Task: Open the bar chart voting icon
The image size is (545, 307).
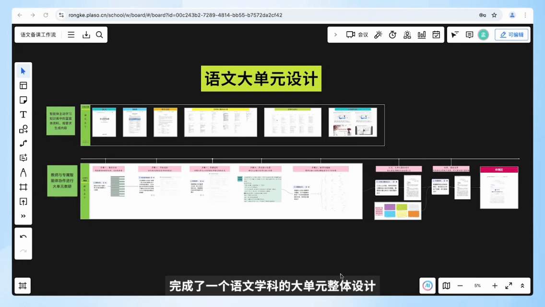Action: click(x=422, y=35)
